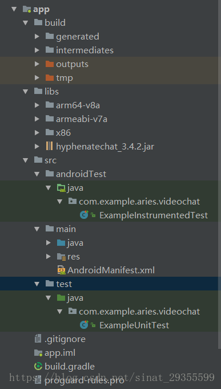The width and height of the screenshot is (221, 389).
Task: Click the build folder icon
Action: click(38, 22)
